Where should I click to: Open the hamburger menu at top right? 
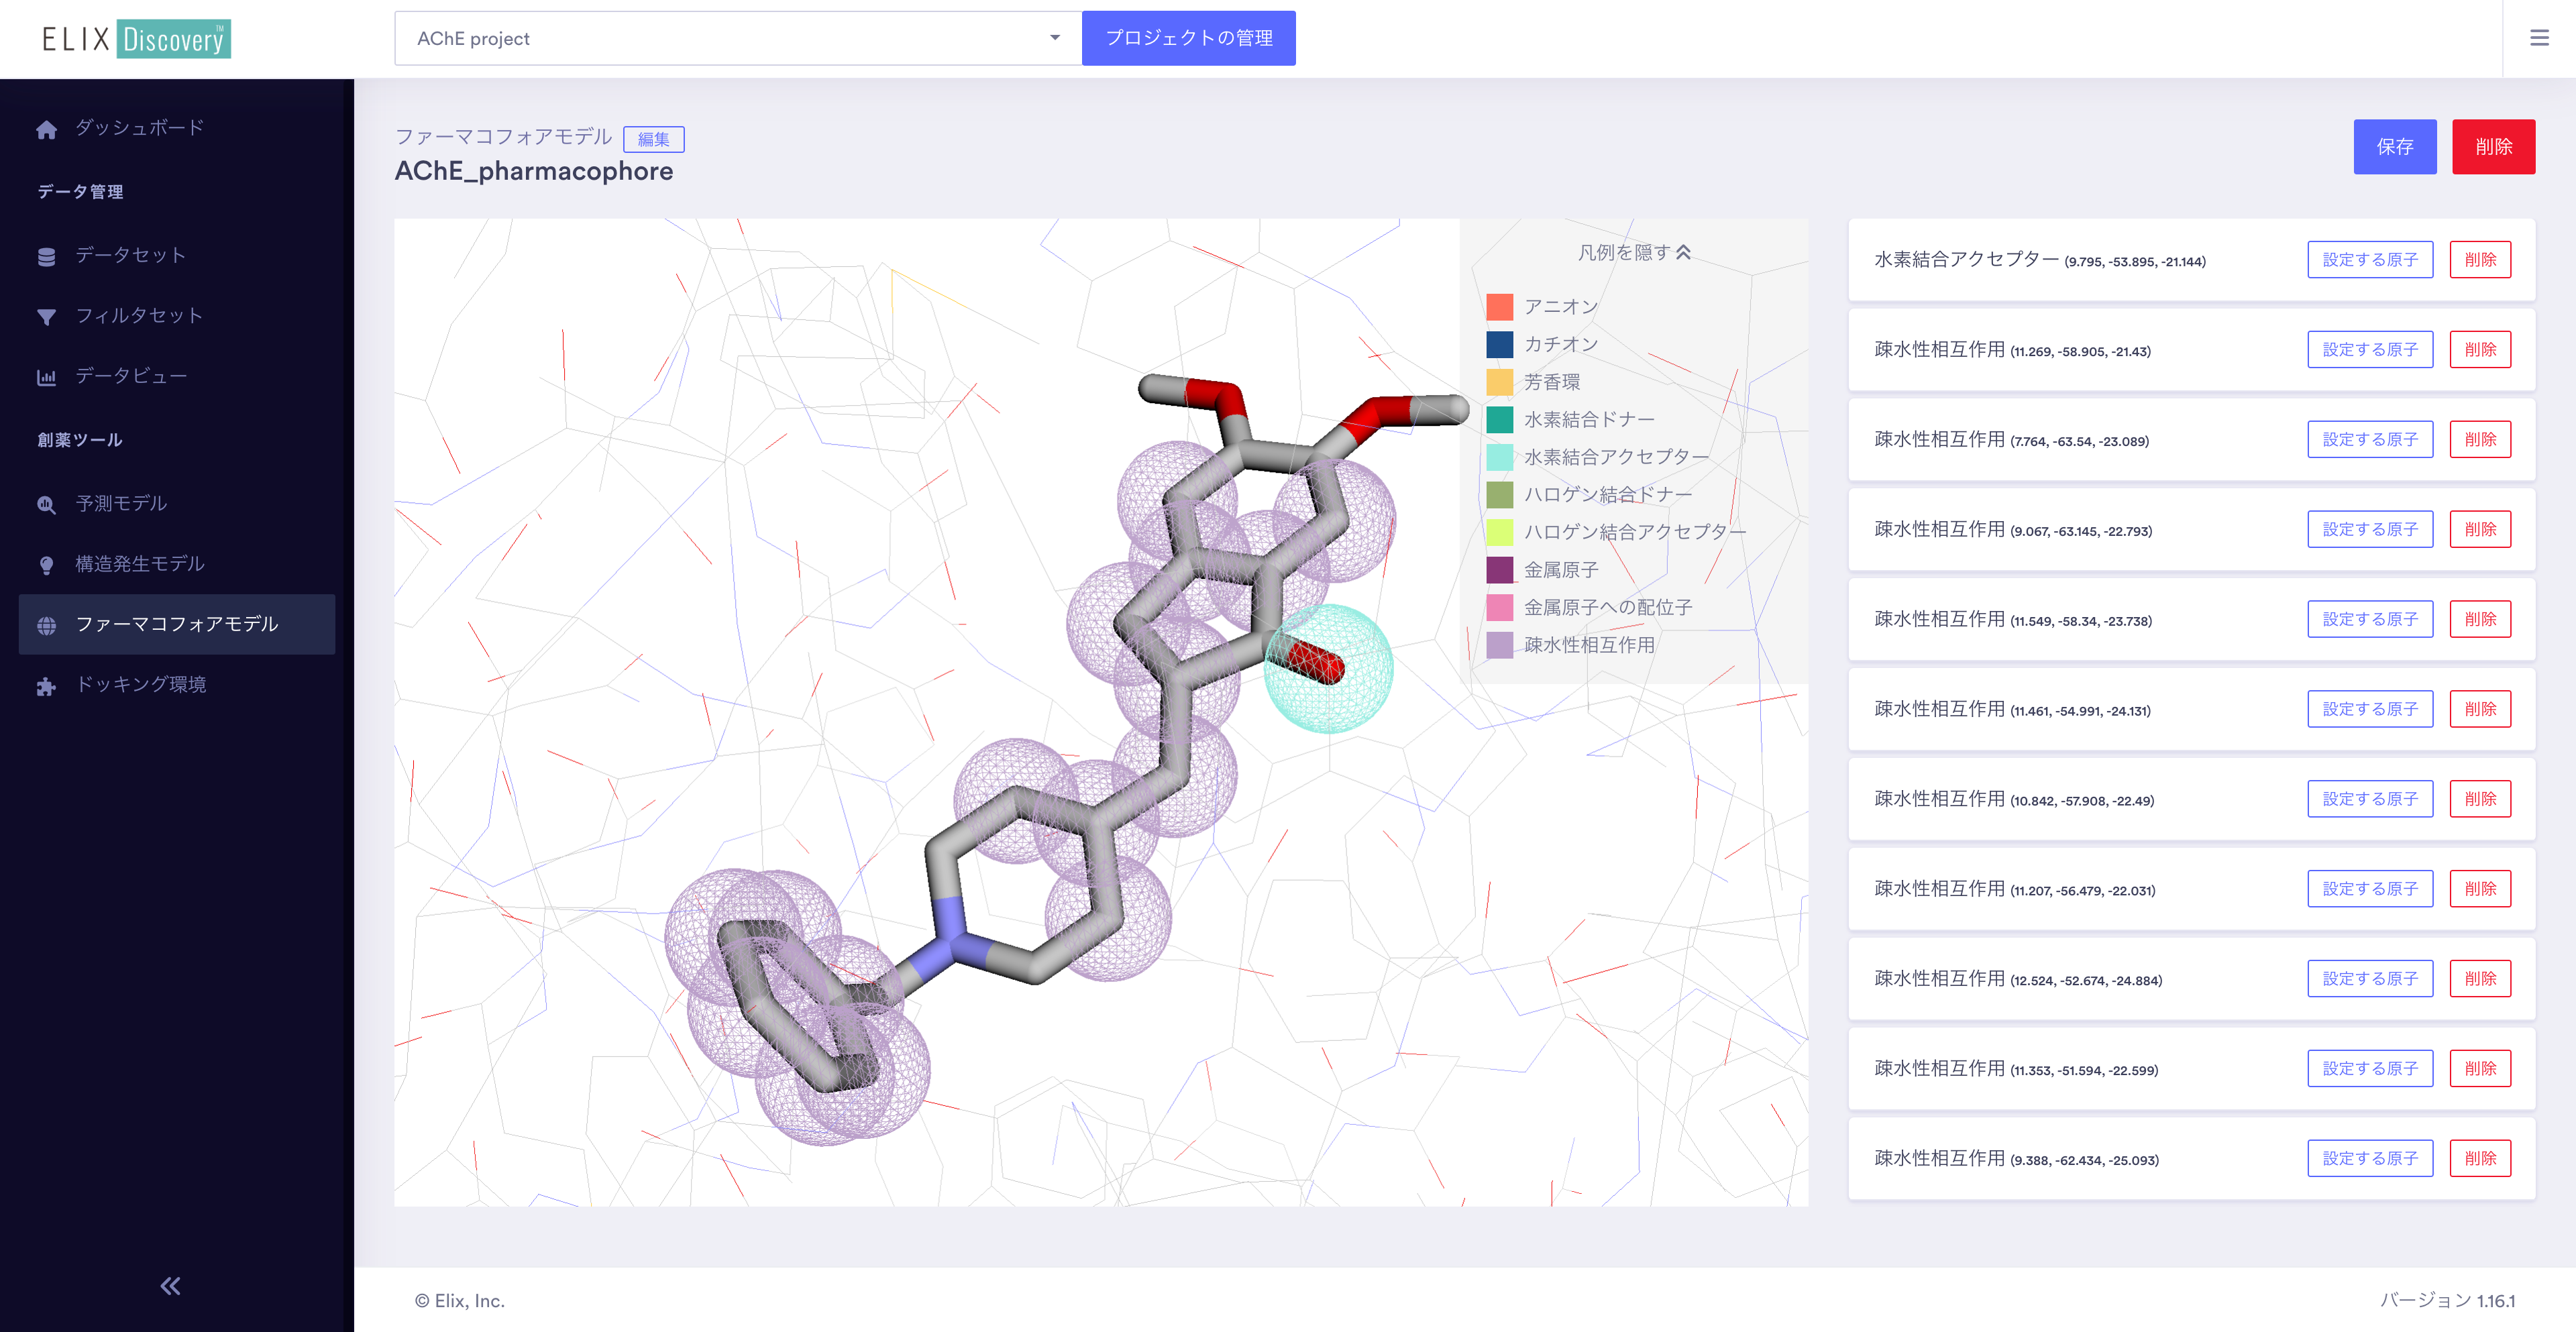2539,38
